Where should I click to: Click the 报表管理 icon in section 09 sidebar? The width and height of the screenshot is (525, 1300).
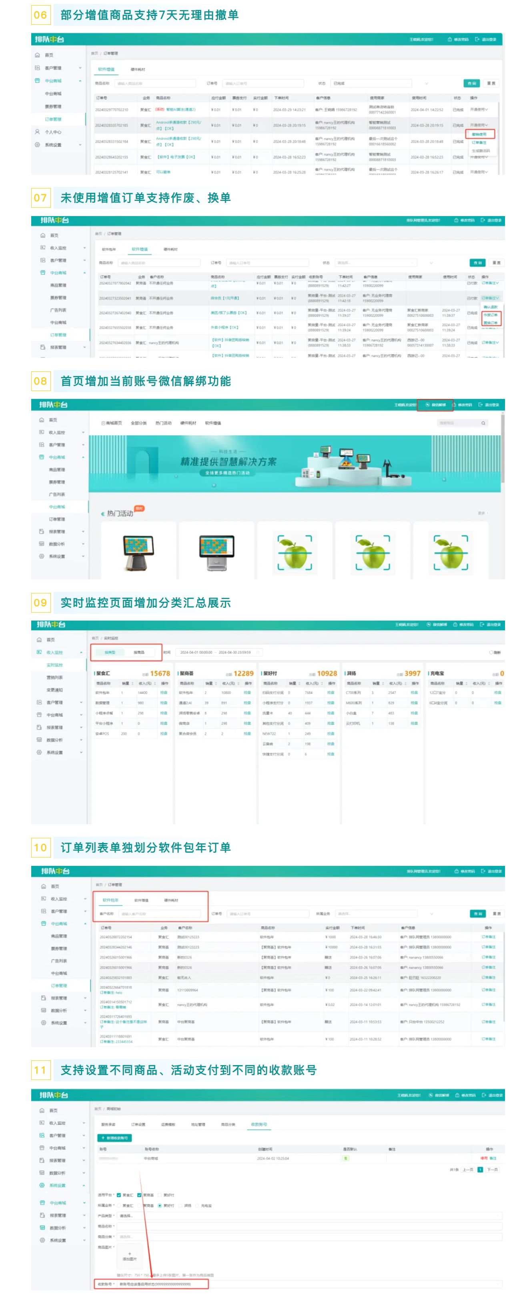coord(39,727)
